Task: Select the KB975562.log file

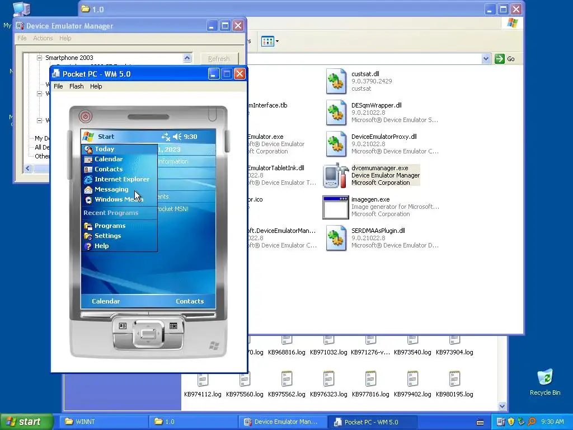Action: click(x=286, y=385)
